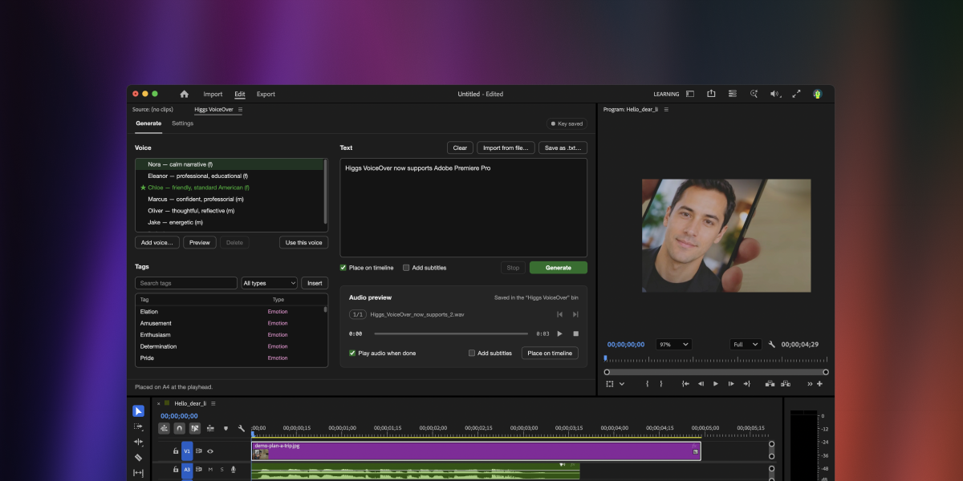This screenshot has height=481, width=963.
Task: Toggle Play audio when done checkbox
Action: pyautogui.click(x=352, y=353)
